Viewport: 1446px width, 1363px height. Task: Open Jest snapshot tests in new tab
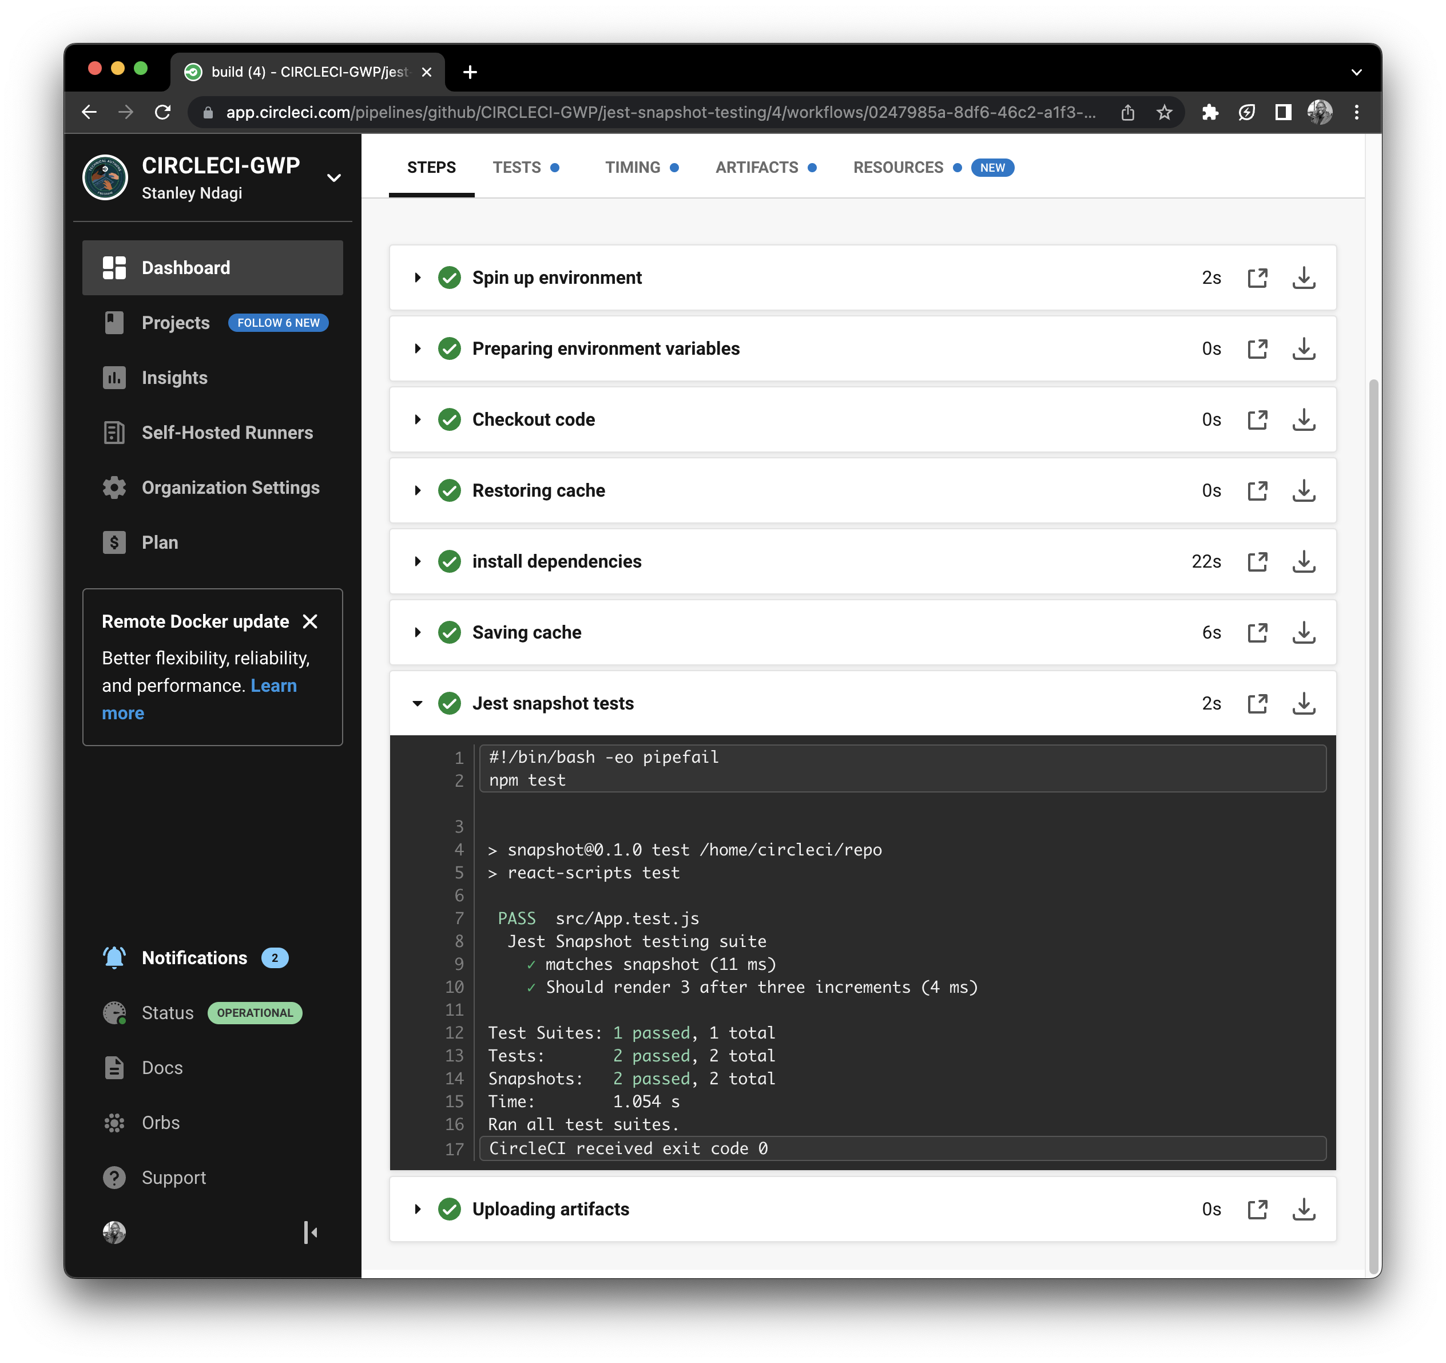pyautogui.click(x=1258, y=703)
